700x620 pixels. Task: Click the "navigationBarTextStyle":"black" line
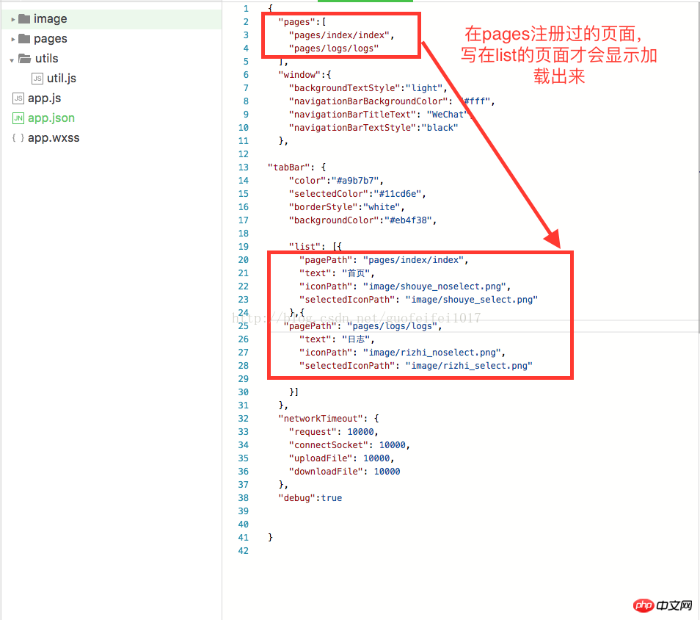[373, 128]
